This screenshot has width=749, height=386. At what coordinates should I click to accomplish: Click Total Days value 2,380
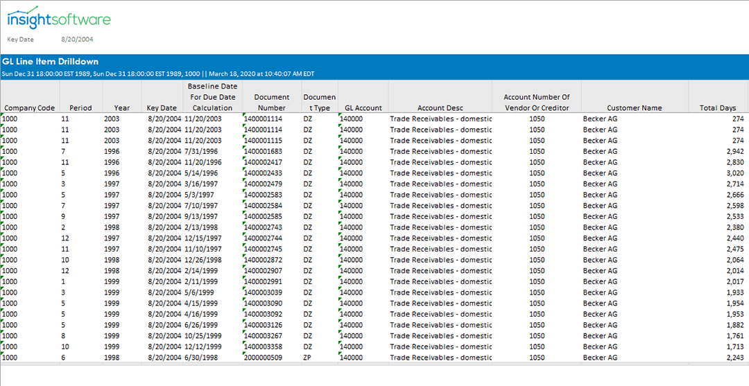(x=734, y=227)
